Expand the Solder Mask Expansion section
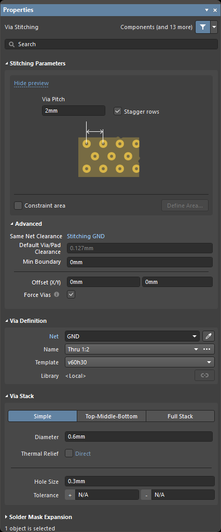Screen dimensions: 221x532 (38, 517)
